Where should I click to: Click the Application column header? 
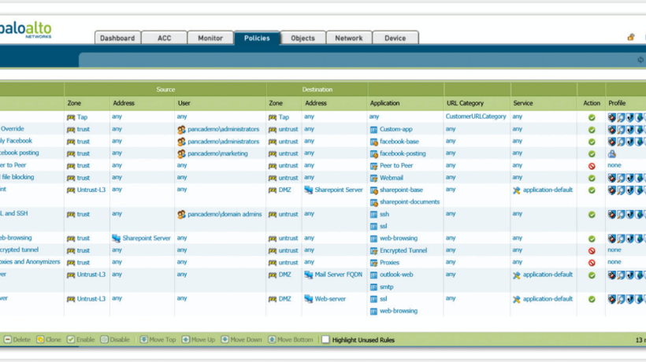pos(384,103)
